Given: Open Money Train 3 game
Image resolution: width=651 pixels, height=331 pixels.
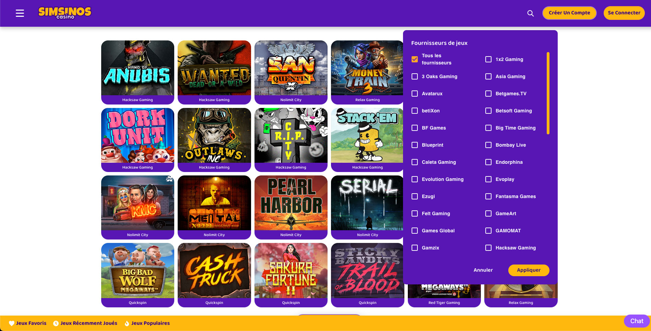Looking at the screenshot, I should click(367, 68).
